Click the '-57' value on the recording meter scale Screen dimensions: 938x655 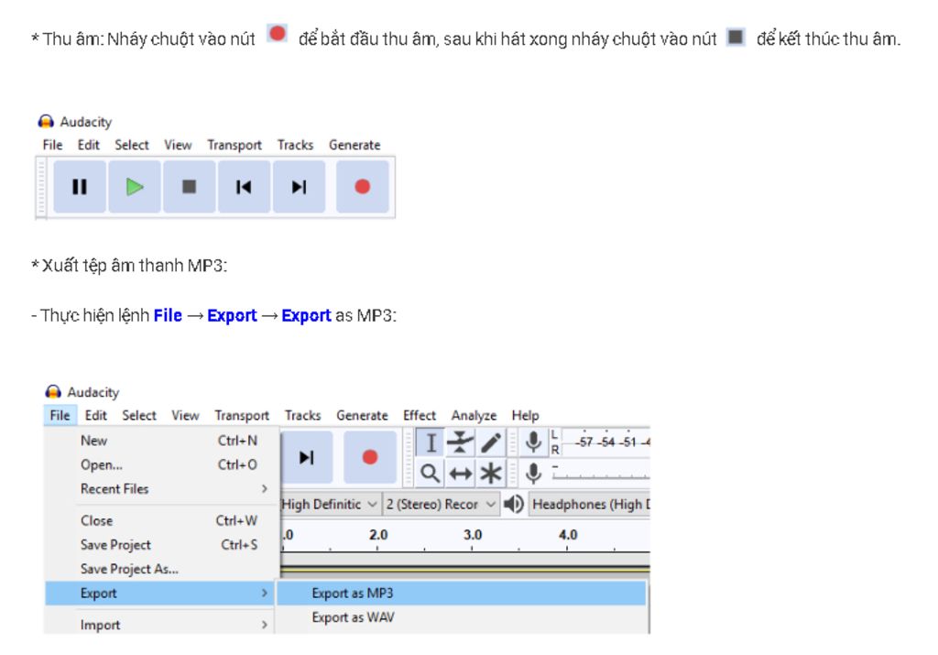(x=584, y=442)
